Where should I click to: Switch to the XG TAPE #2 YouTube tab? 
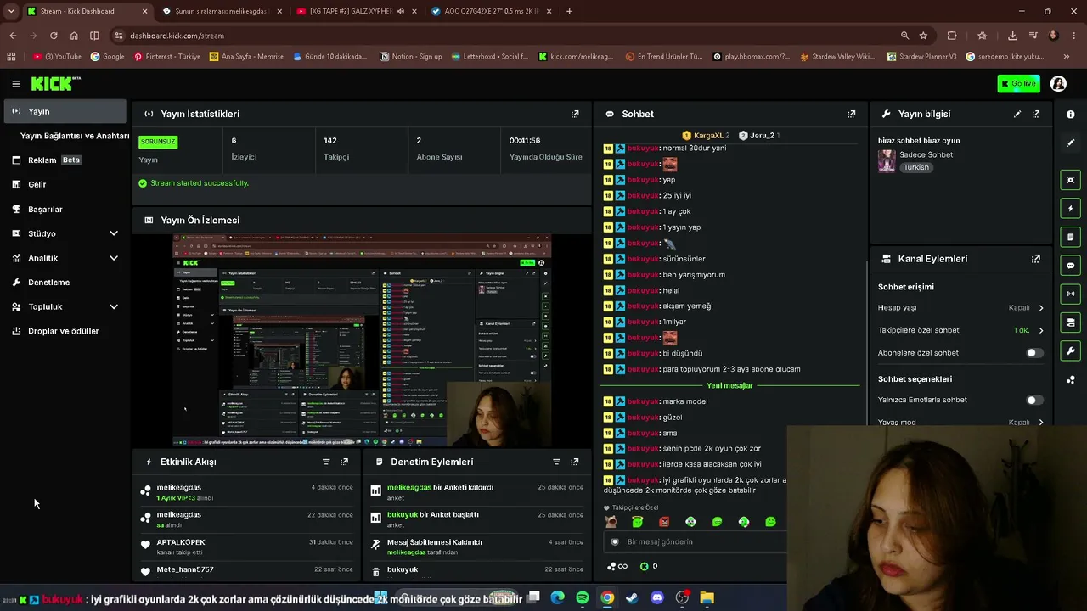click(350, 11)
